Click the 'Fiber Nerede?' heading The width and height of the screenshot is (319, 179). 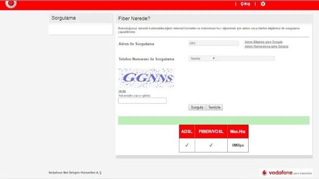pos(134,19)
